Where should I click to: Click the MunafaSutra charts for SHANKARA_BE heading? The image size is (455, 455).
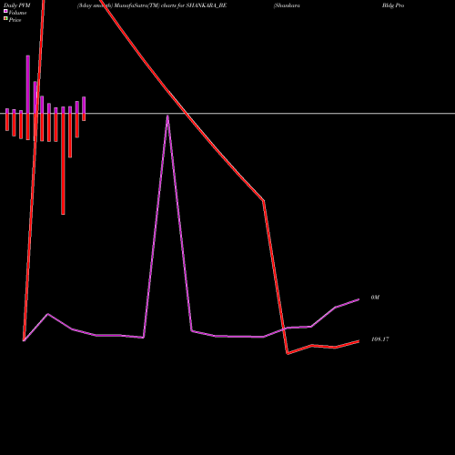click(152, 5)
